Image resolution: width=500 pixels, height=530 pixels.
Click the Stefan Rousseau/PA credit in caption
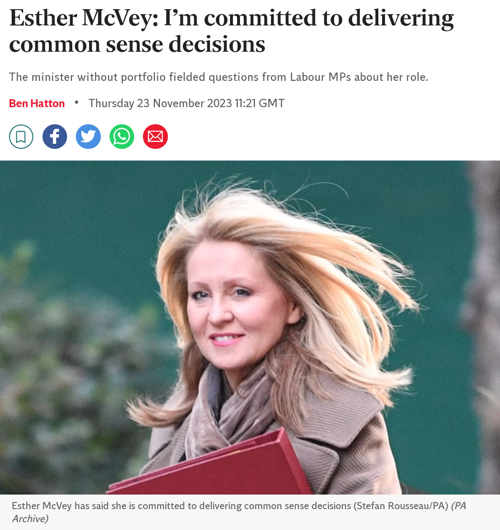click(401, 506)
